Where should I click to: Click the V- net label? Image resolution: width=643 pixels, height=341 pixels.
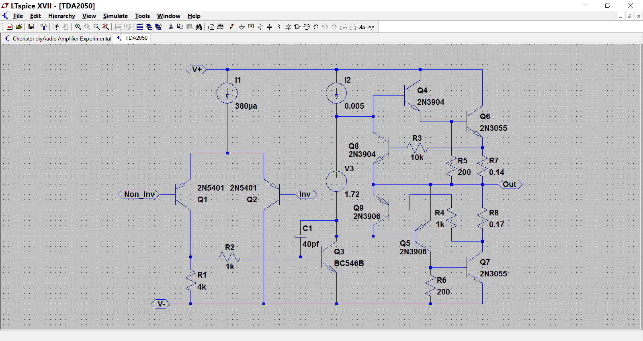(161, 304)
